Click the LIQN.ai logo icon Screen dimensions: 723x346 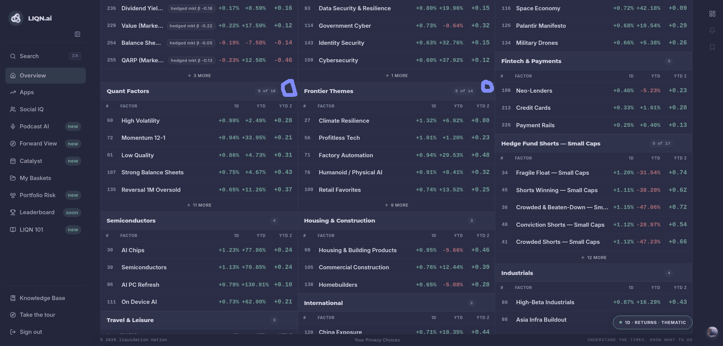16,18
